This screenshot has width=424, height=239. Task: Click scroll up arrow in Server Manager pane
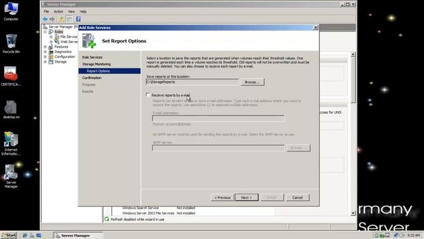[353, 54]
